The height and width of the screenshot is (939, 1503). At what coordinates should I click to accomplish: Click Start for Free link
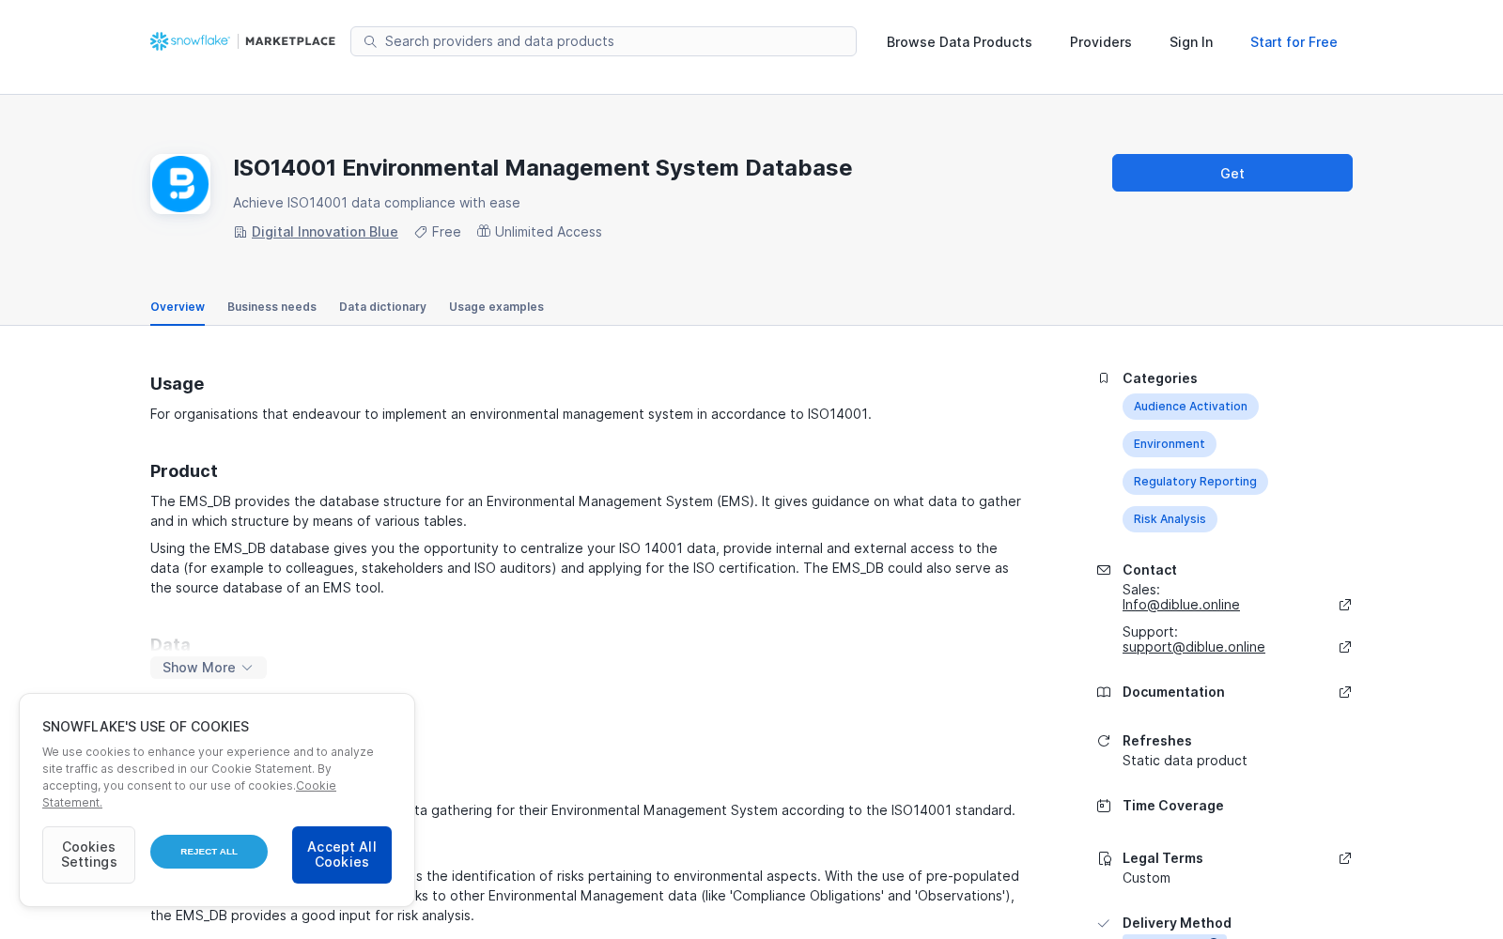click(1294, 42)
